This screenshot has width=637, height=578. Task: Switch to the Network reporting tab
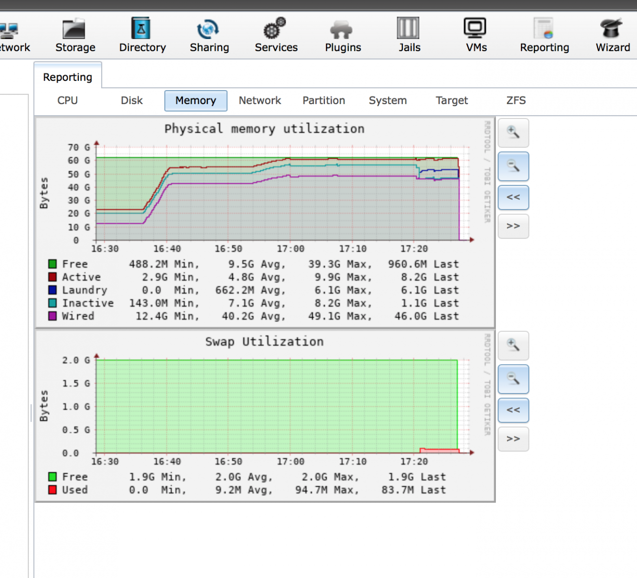260,101
